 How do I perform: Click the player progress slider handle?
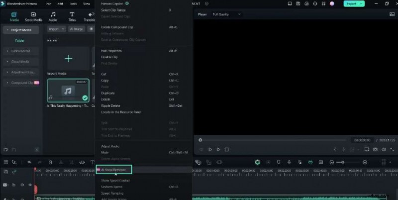click(x=200, y=140)
